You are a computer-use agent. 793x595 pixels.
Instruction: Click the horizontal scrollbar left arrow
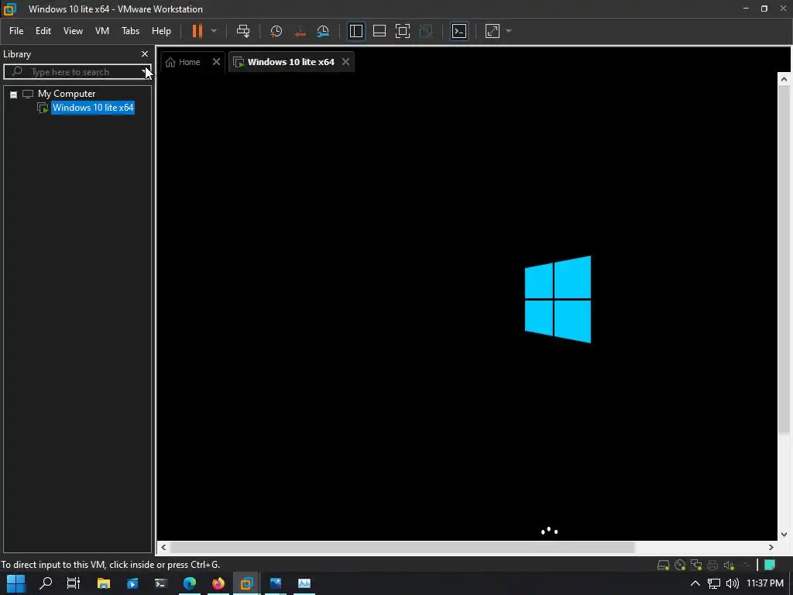click(x=163, y=547)
